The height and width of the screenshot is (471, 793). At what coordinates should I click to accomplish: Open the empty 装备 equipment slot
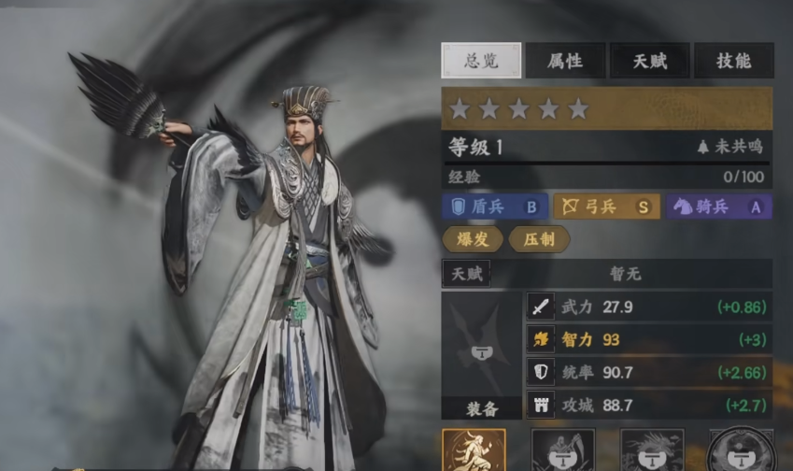[481, 355]
